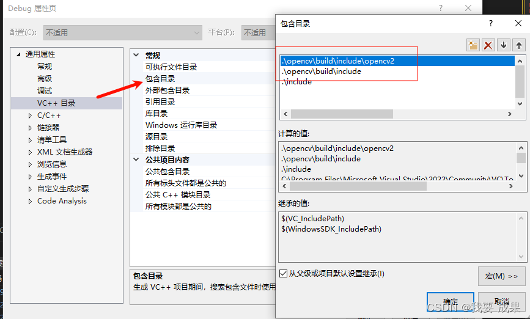The height and width of the screenshot is (319, 530).
Task: Expand the C/C++ tree node
Action: [x=30, y=116]
